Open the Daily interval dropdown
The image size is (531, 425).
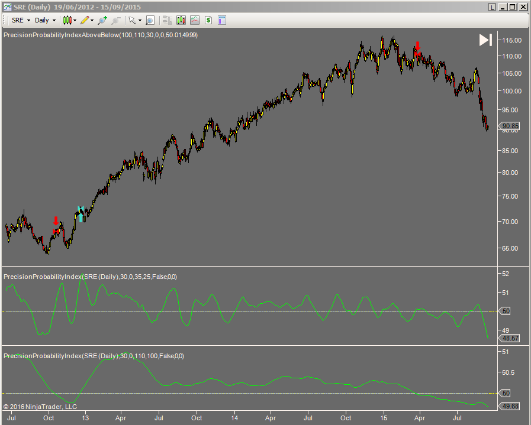[x=45, y=20]
